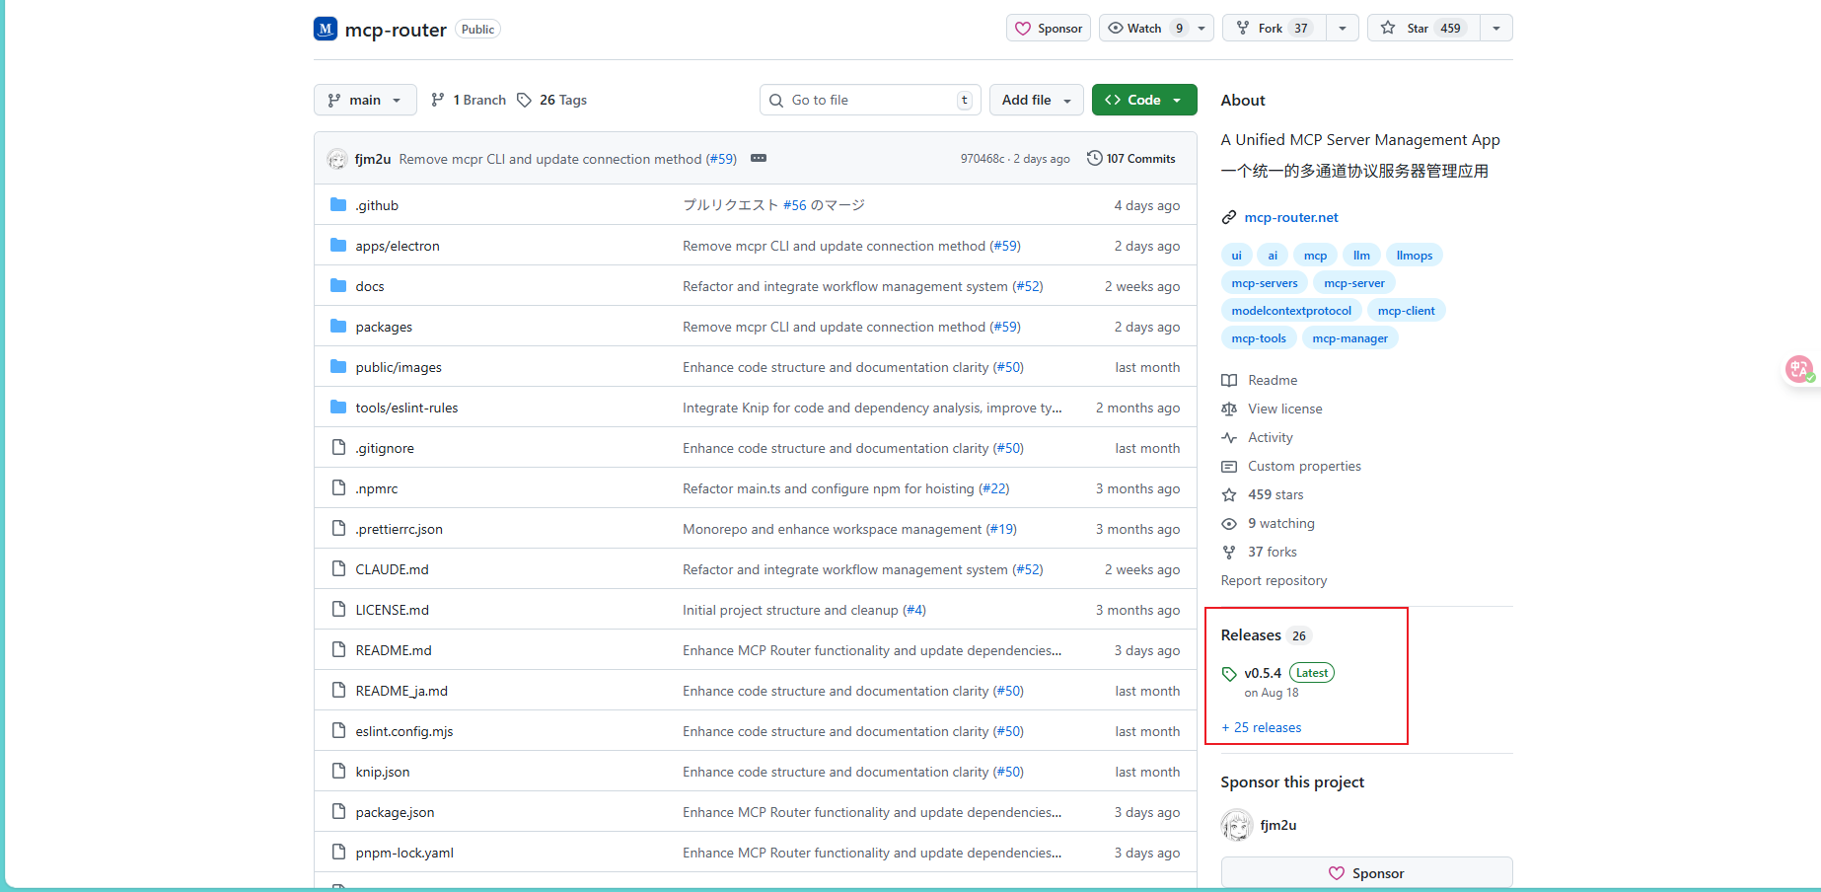Select the mcp-server topic tag
Viewport: 1821px width, 892px height.
(1354, 282)
